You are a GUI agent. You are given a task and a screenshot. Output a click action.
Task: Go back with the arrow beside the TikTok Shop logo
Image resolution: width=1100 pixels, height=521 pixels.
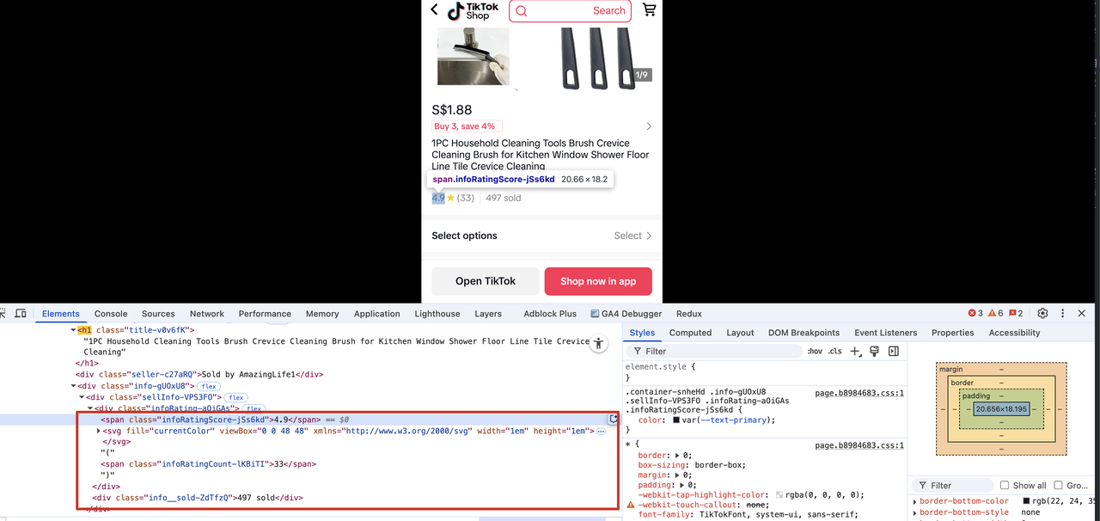tap(434, 10)
